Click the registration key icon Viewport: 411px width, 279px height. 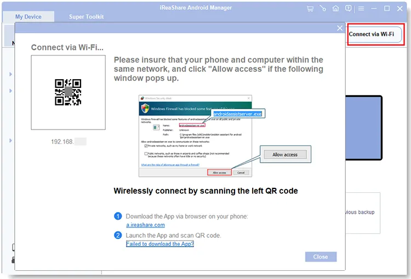(x=323, y=8)
